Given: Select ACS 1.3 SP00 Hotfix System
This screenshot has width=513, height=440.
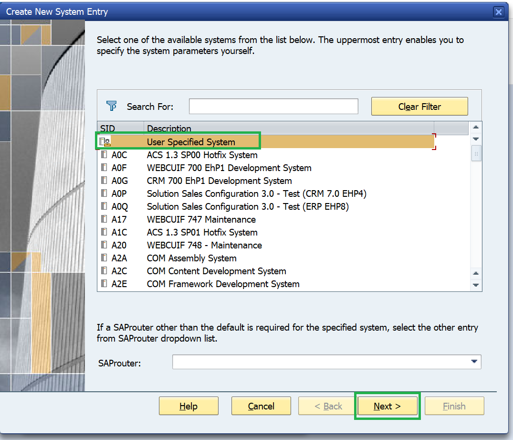Looking at the screenshot, I should [x=202, y=155].
